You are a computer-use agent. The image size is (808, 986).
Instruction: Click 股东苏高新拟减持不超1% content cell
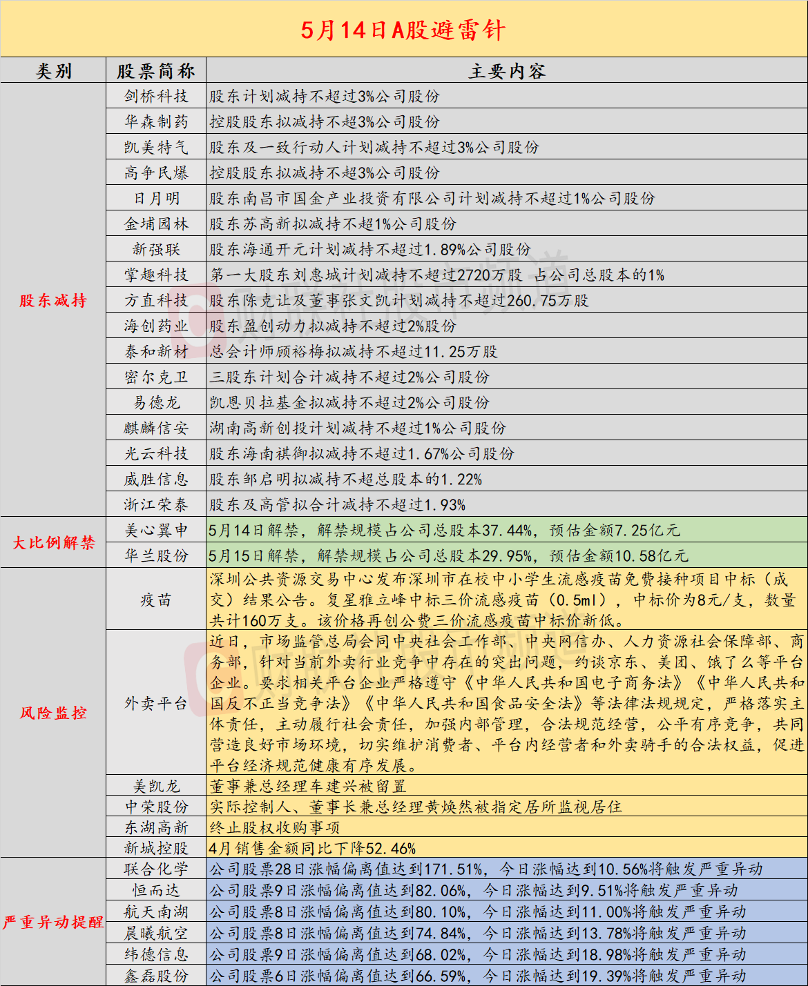(507, 224)
